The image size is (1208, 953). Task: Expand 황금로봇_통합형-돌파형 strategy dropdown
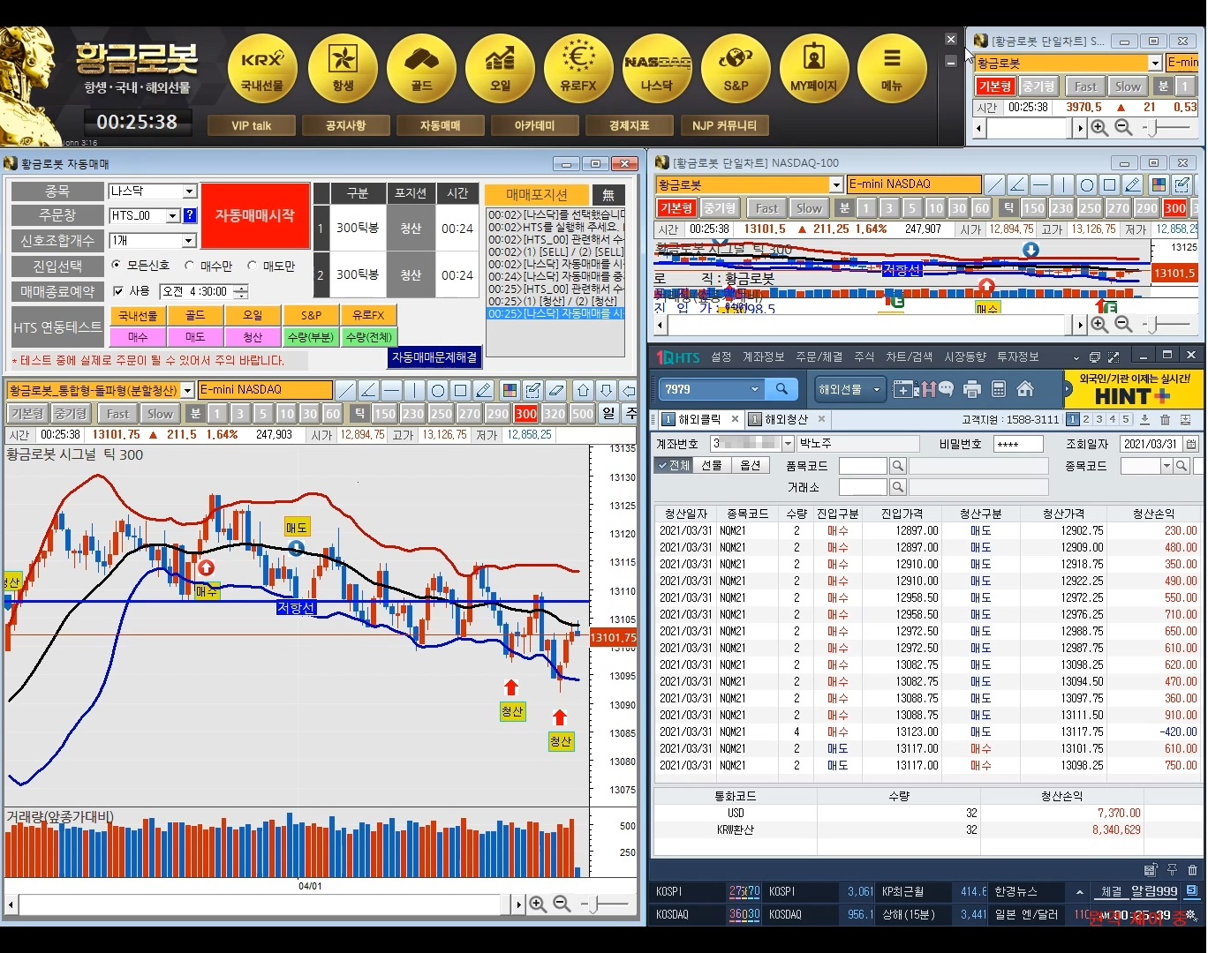[187, 390]
